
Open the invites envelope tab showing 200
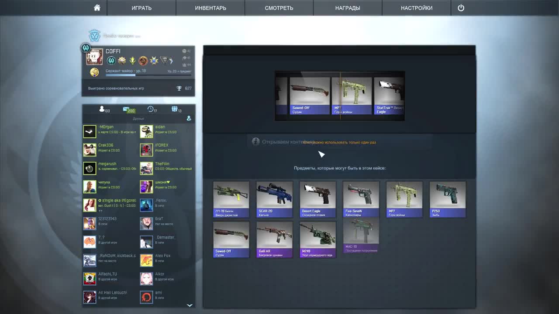[128, 109]
